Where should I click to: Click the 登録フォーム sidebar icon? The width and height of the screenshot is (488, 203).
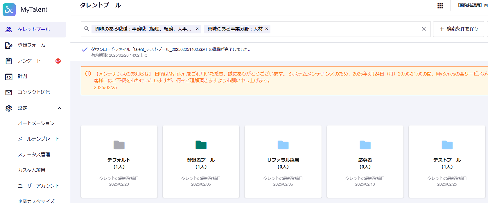tap(9, 45)
